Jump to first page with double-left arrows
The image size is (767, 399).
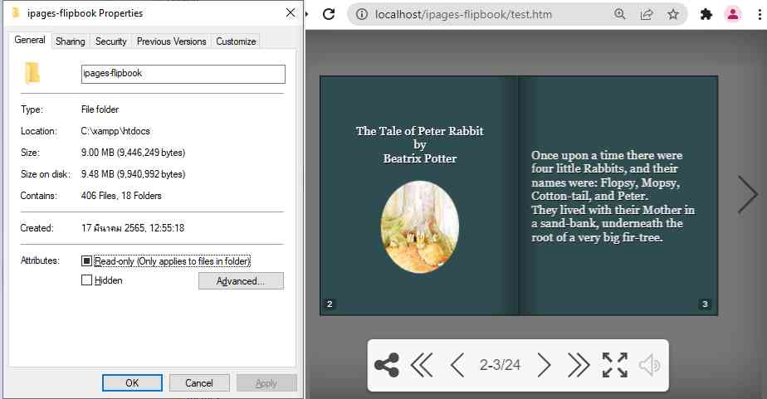pos(422,365)
